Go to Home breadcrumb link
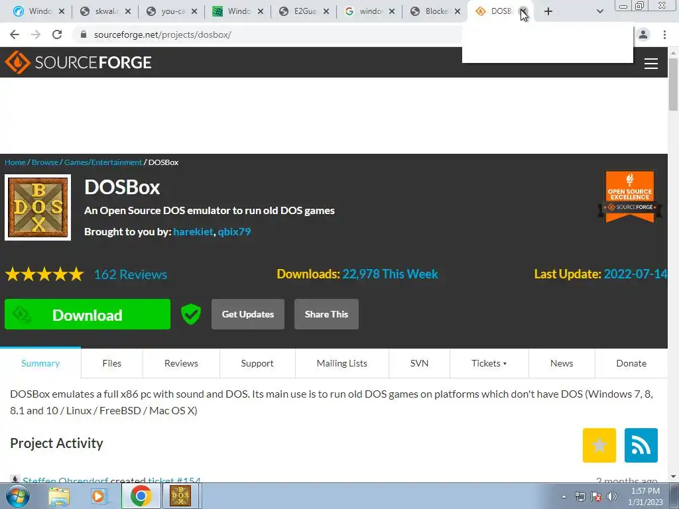 (x=15, y=162)
